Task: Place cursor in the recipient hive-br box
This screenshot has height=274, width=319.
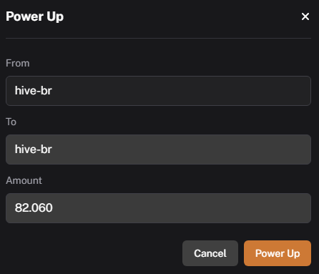Action: (x=158, y=150)
